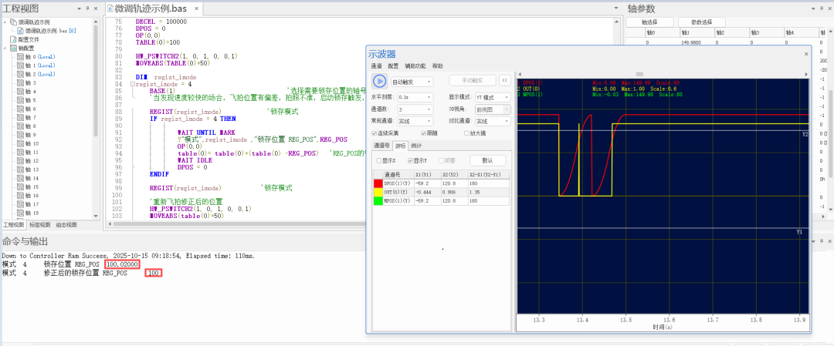Select the 轴 18 tree icon
834x346 pixels.
pyautogui.click(x=21, y=213)
